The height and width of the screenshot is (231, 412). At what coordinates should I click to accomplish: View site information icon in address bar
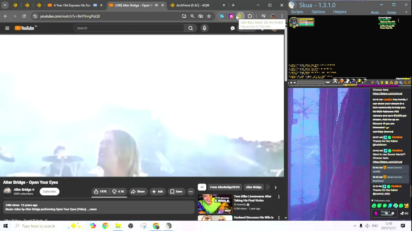coord(35,16)
